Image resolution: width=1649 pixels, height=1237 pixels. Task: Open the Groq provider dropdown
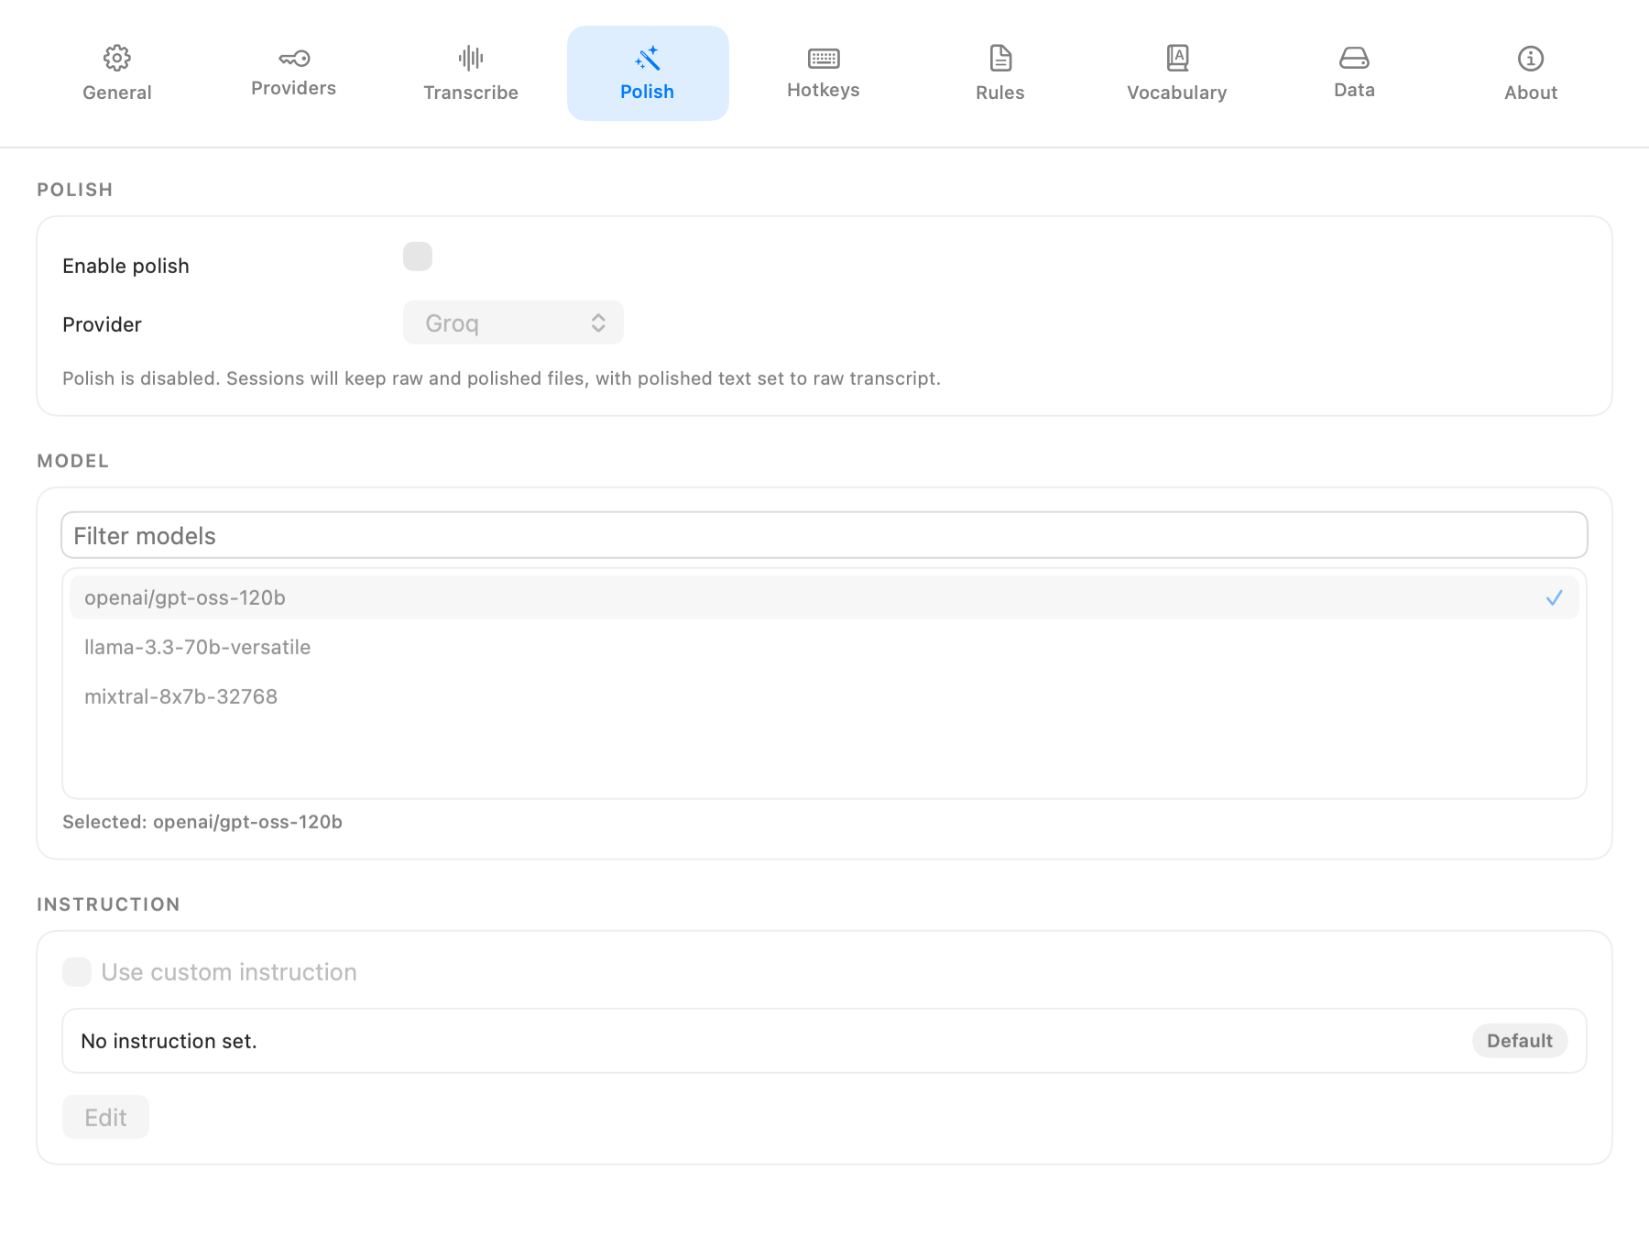[x=513, y=323]
